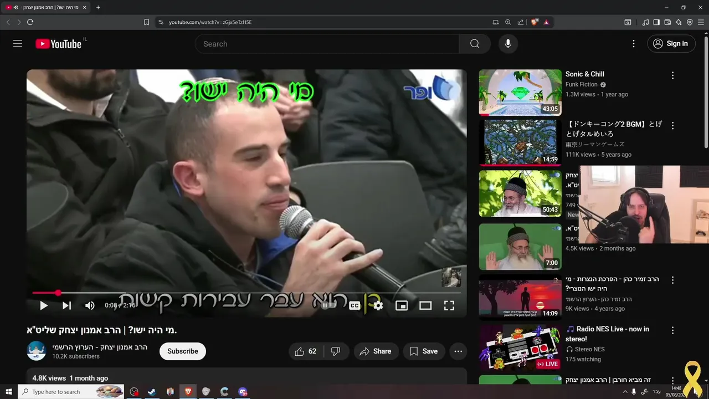Viewport: 709px width, 399px height.
Task: Save the video to a playlist
Action: (424, 351)
